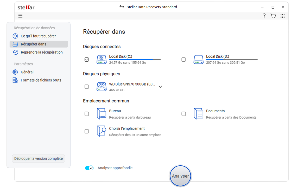
Task: Click the Local Disk (C:) drive icon
Action: pos(102,60)
